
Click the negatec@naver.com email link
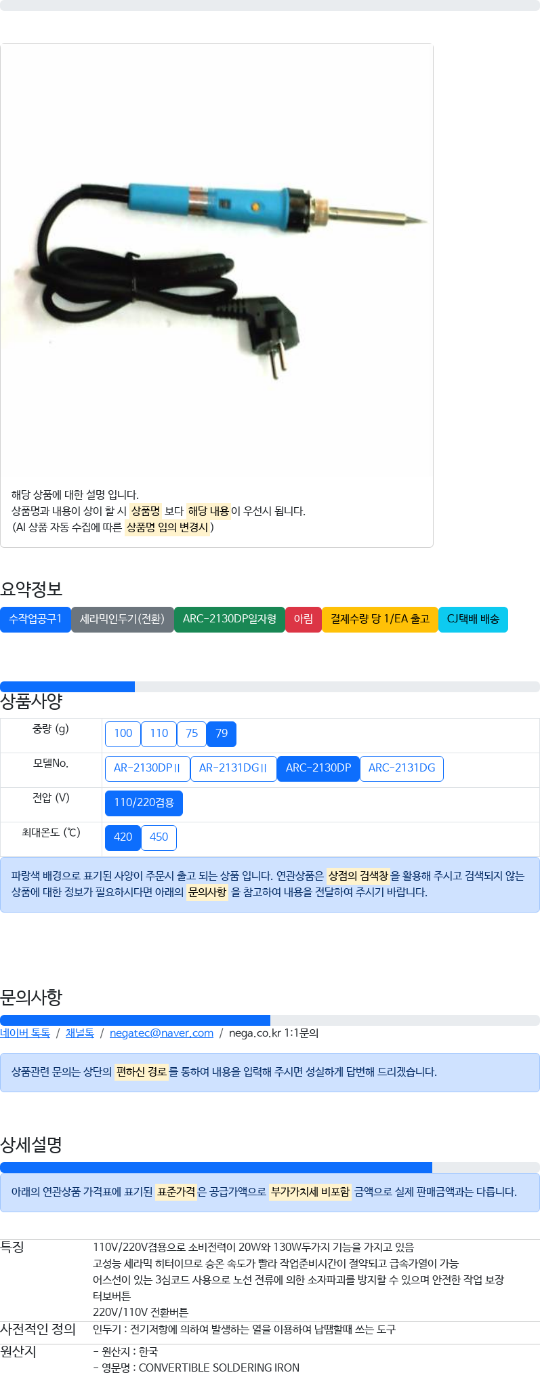[x=161, y=1033]
